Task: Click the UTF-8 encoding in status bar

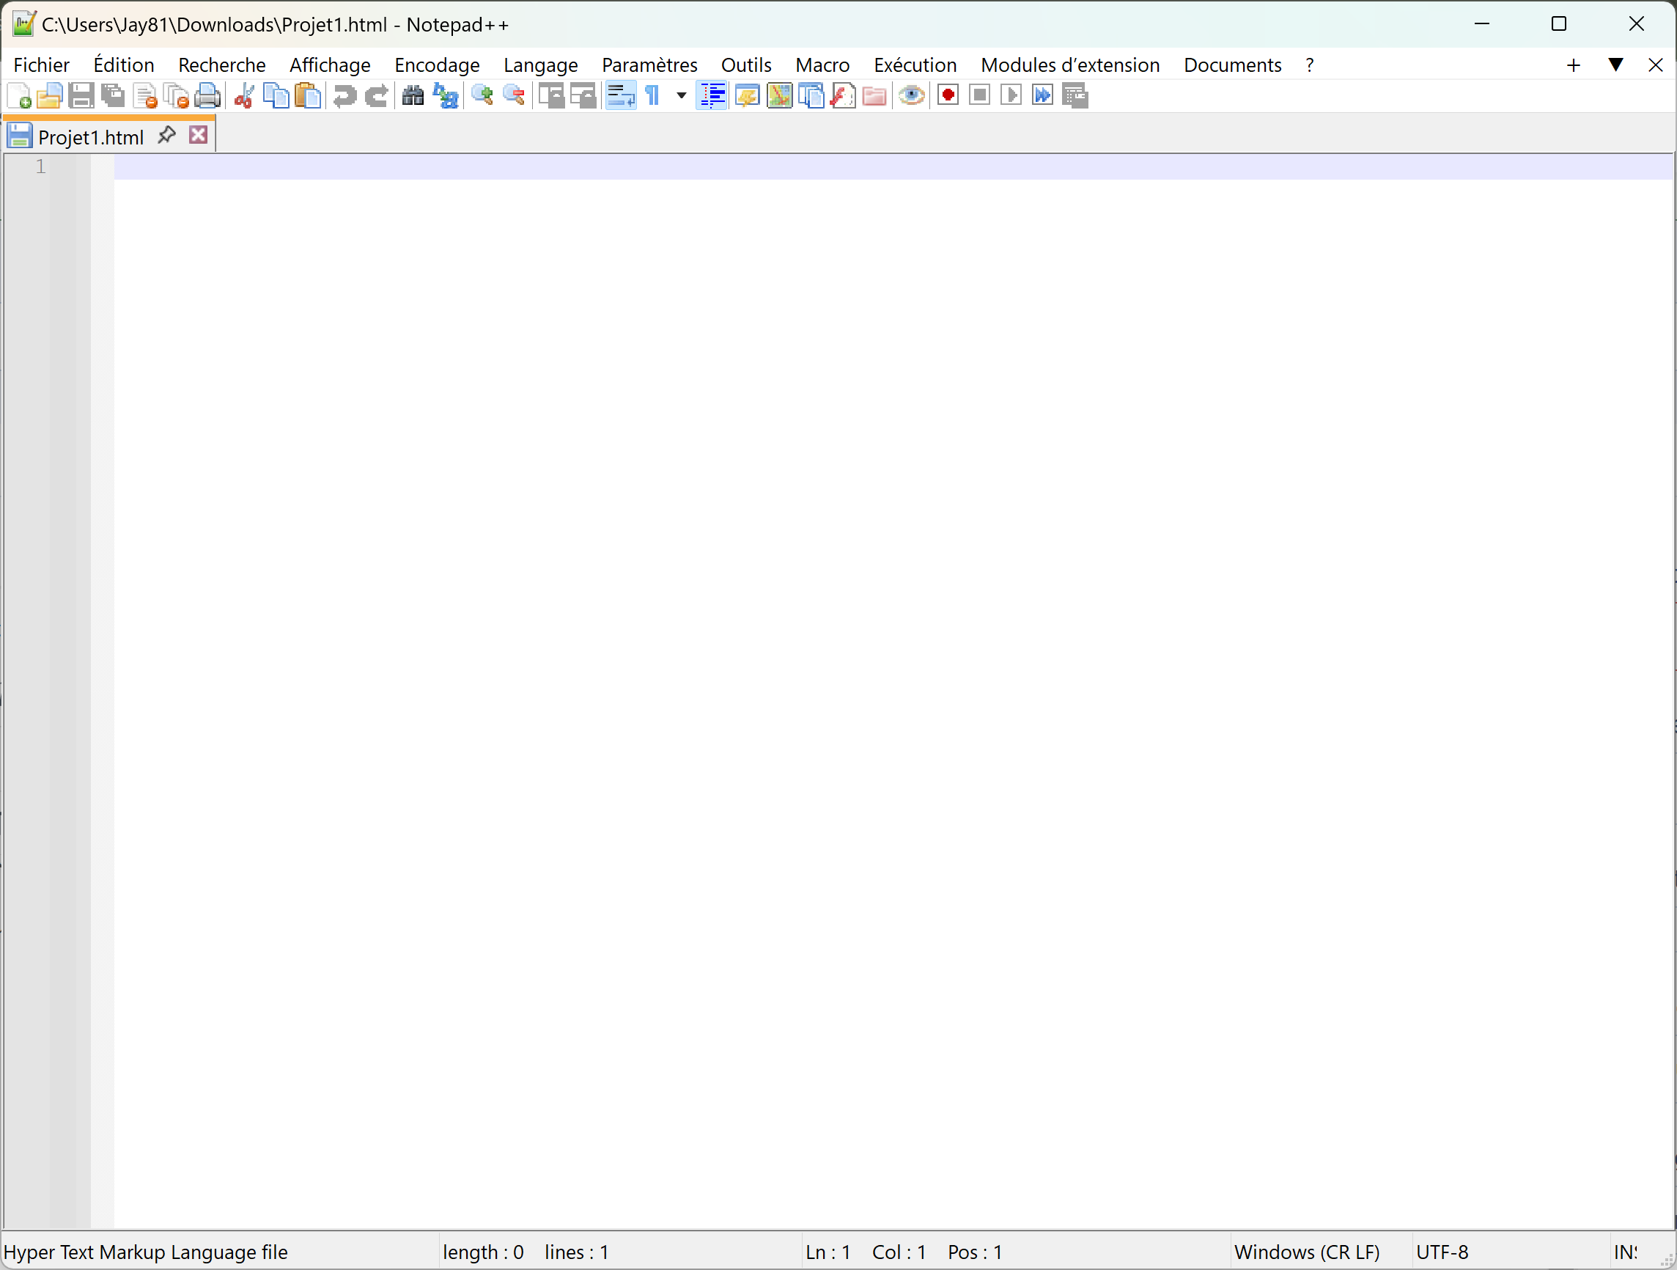Action: [x=1441, y=1252]
